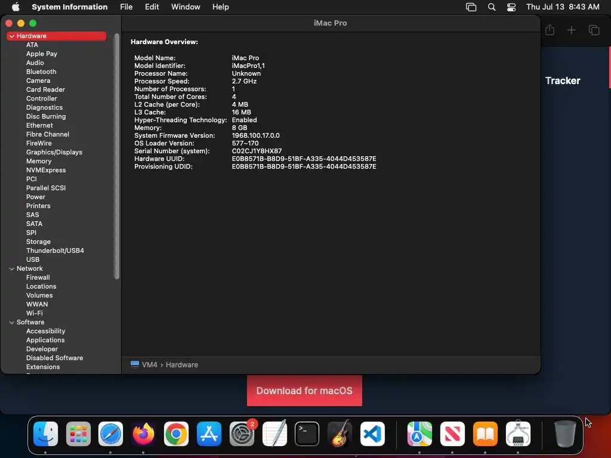The image size is (611, 458).
Task: Click the VM4 computer icon in path bar
Action: pyautogui.click(x=135, y=364)
